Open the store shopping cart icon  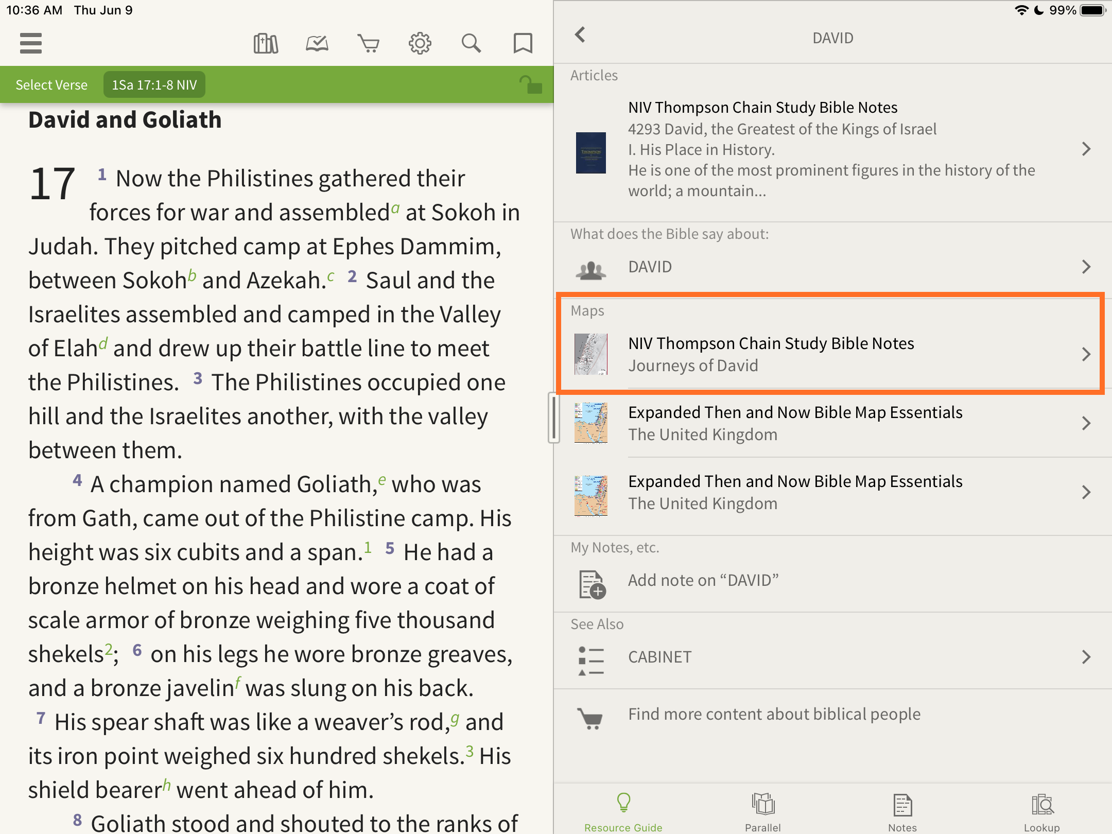click(x=369, y=43)
